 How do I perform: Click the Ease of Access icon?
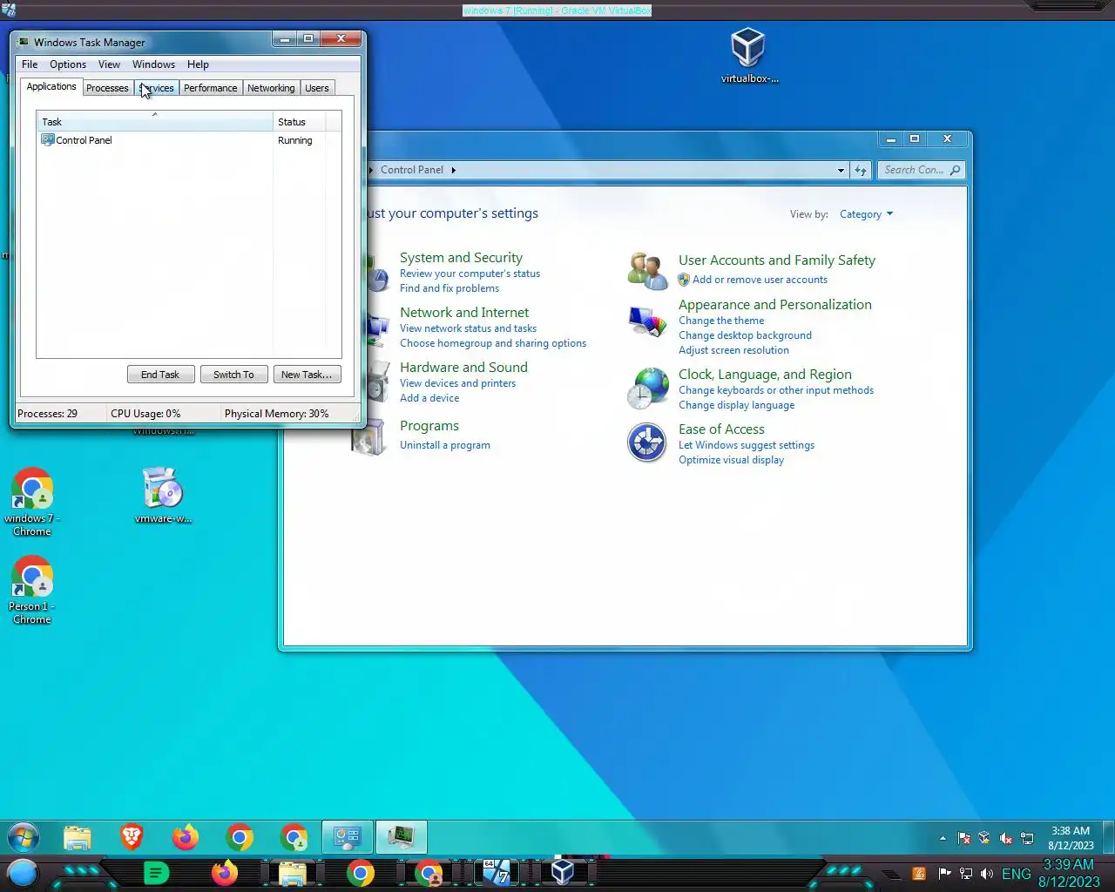[647, 443]
